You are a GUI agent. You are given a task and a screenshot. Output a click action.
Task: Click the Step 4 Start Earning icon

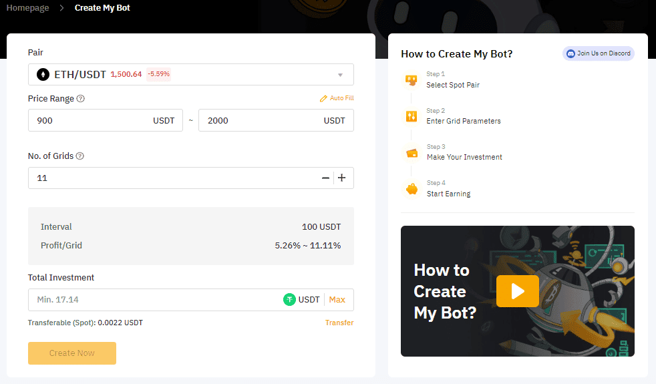click(x=412, y=189)
